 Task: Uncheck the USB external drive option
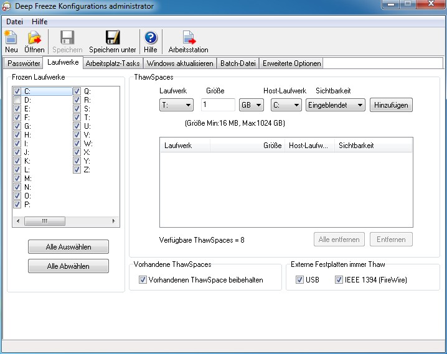(299, 280)
